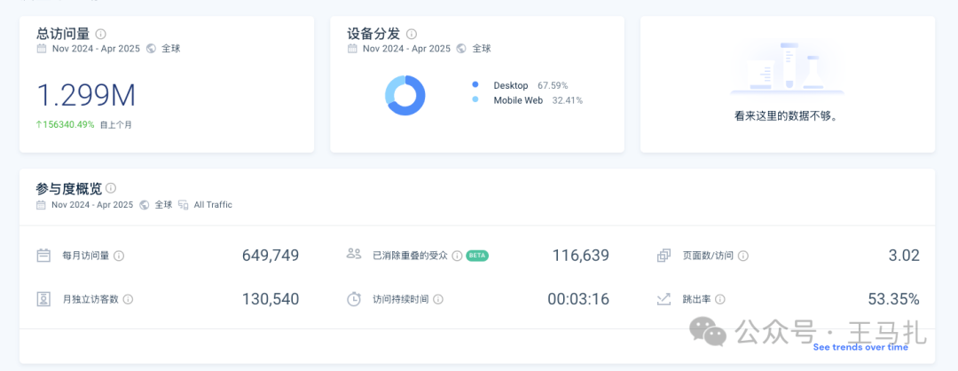Open See trends over time link
This screenshot has width=958, height=371.
coord(860,347)
